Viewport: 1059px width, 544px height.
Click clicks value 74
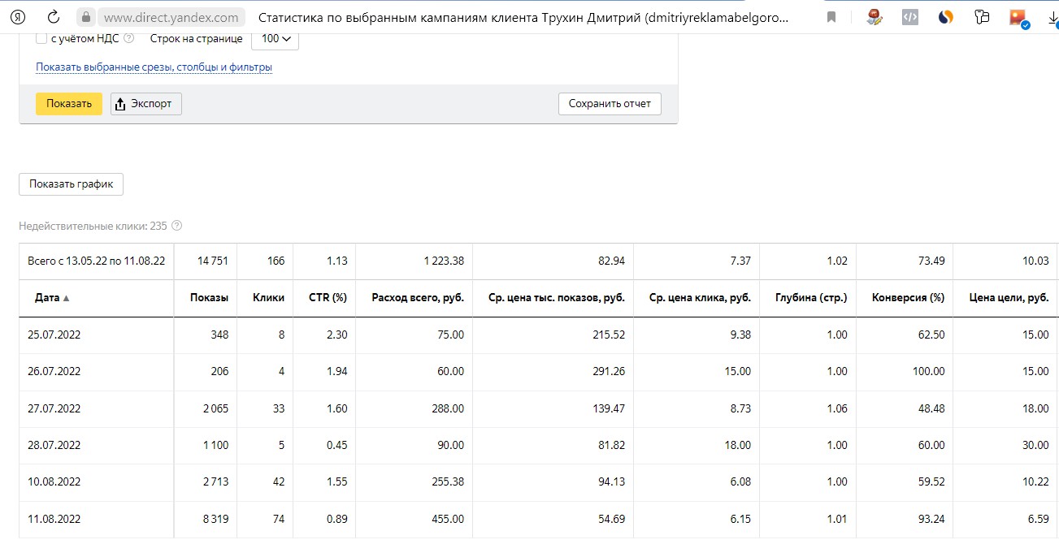point(279,518)
